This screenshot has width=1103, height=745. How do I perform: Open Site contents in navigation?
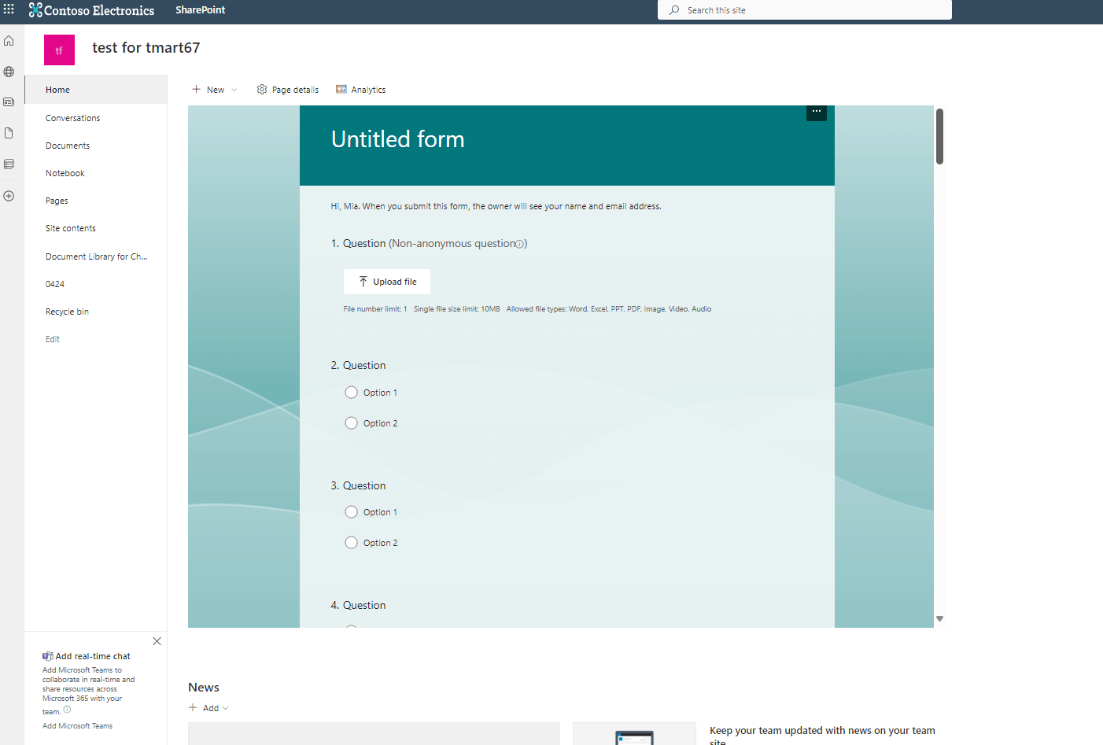(x=71, y=228)
